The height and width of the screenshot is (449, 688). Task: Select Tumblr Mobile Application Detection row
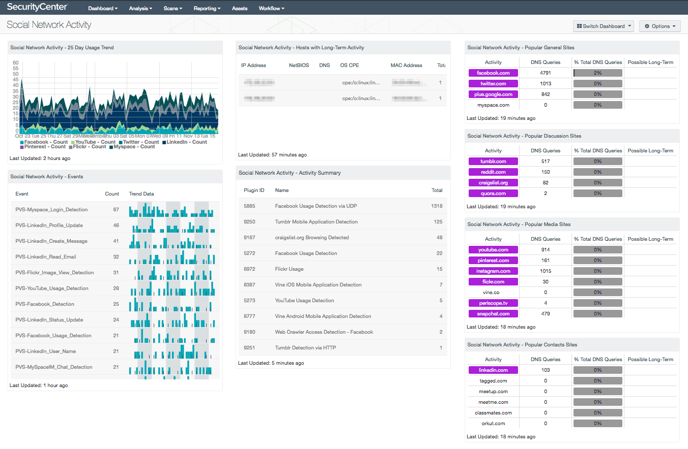point(343,222)
